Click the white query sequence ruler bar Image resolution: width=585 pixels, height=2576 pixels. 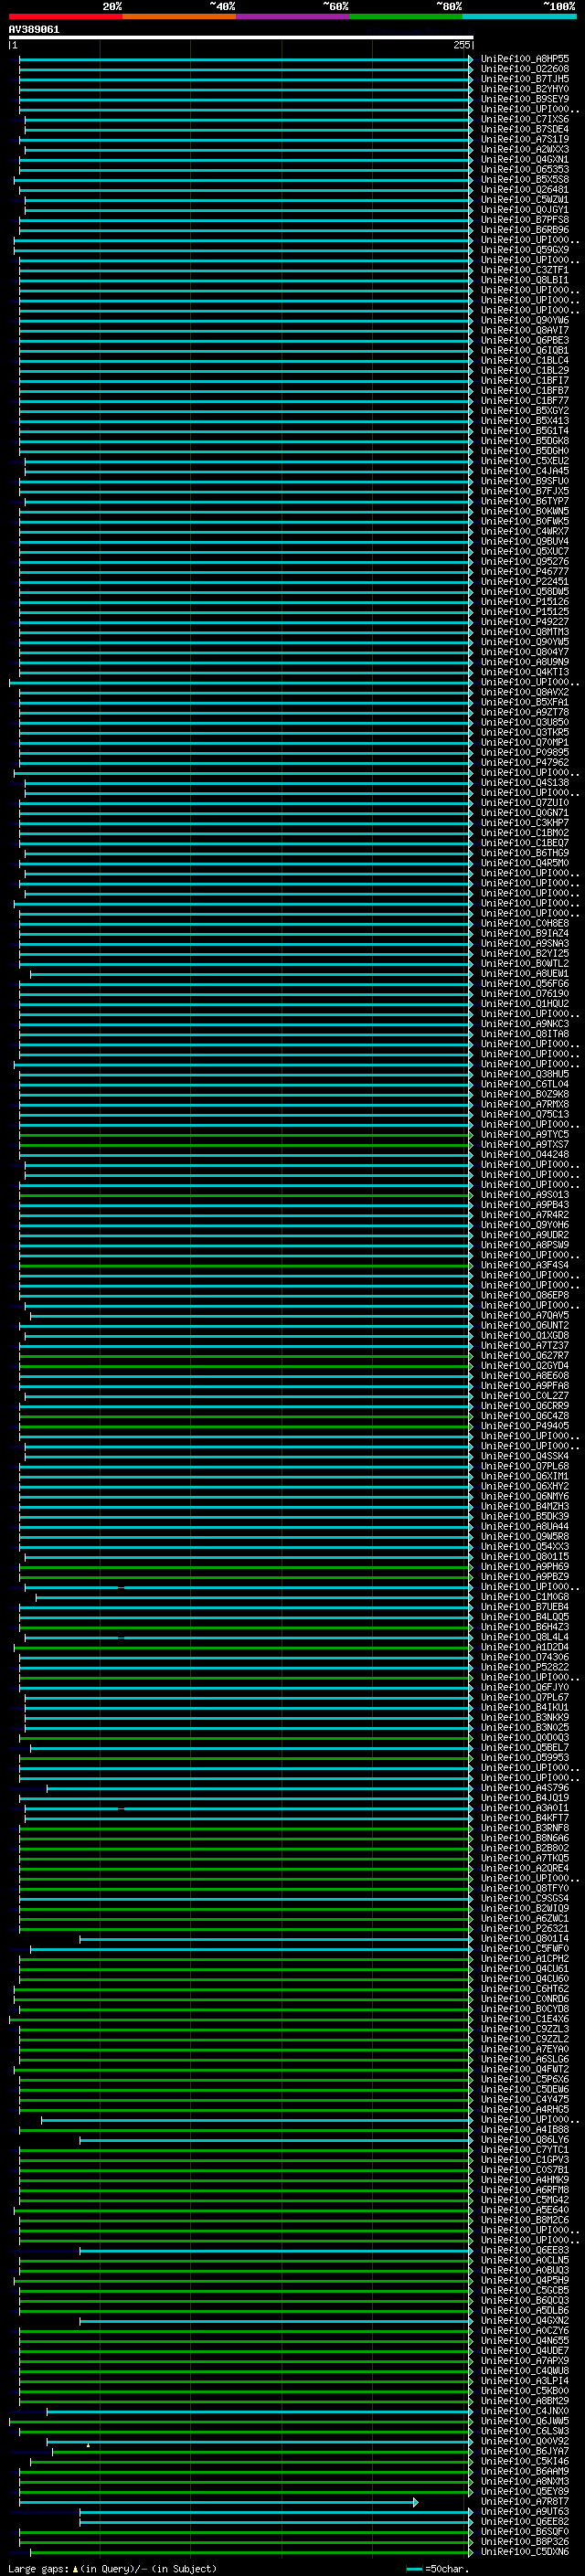[240, 38]
